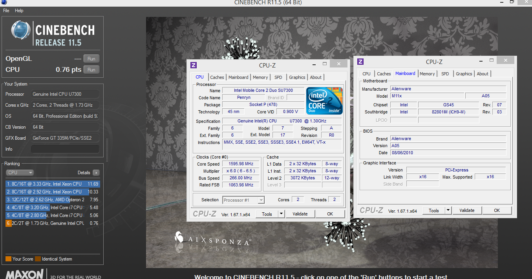Select ranking row 8C/16T @ 2.92 GHz Xeon
The height and width of the screenshot is (279, 532).
[x=53, y=191]
